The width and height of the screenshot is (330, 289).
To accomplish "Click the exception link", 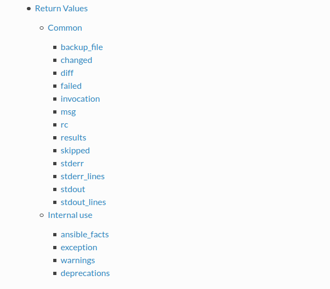I will pos(79,248).
